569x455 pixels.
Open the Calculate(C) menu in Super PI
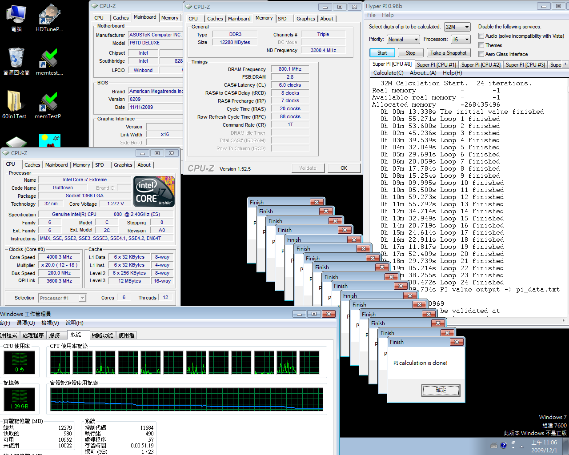(389, 73)
